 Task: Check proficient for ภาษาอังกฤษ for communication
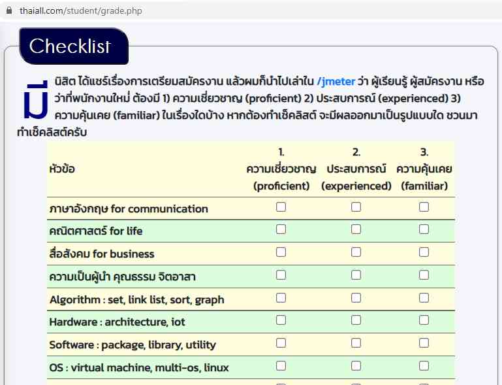(281, 207)
